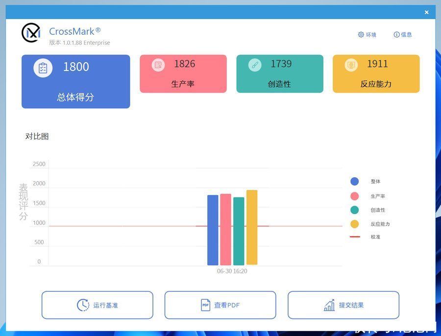
Task: Click the 生产率 card icon
Action: click(x=158, y=65)
